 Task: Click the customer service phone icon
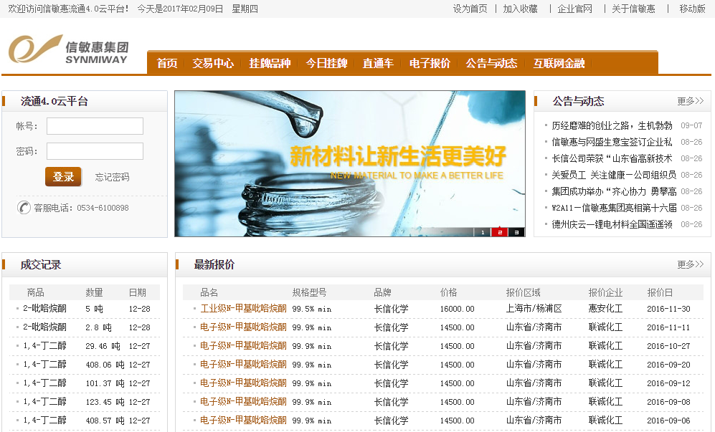[x=24, y=208]
